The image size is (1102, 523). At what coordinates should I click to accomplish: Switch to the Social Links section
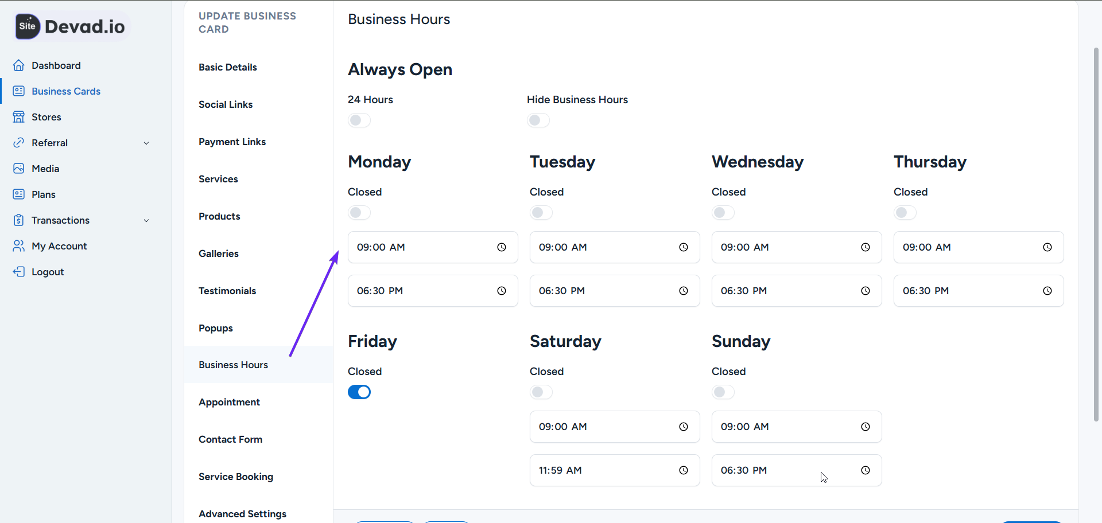226,104
